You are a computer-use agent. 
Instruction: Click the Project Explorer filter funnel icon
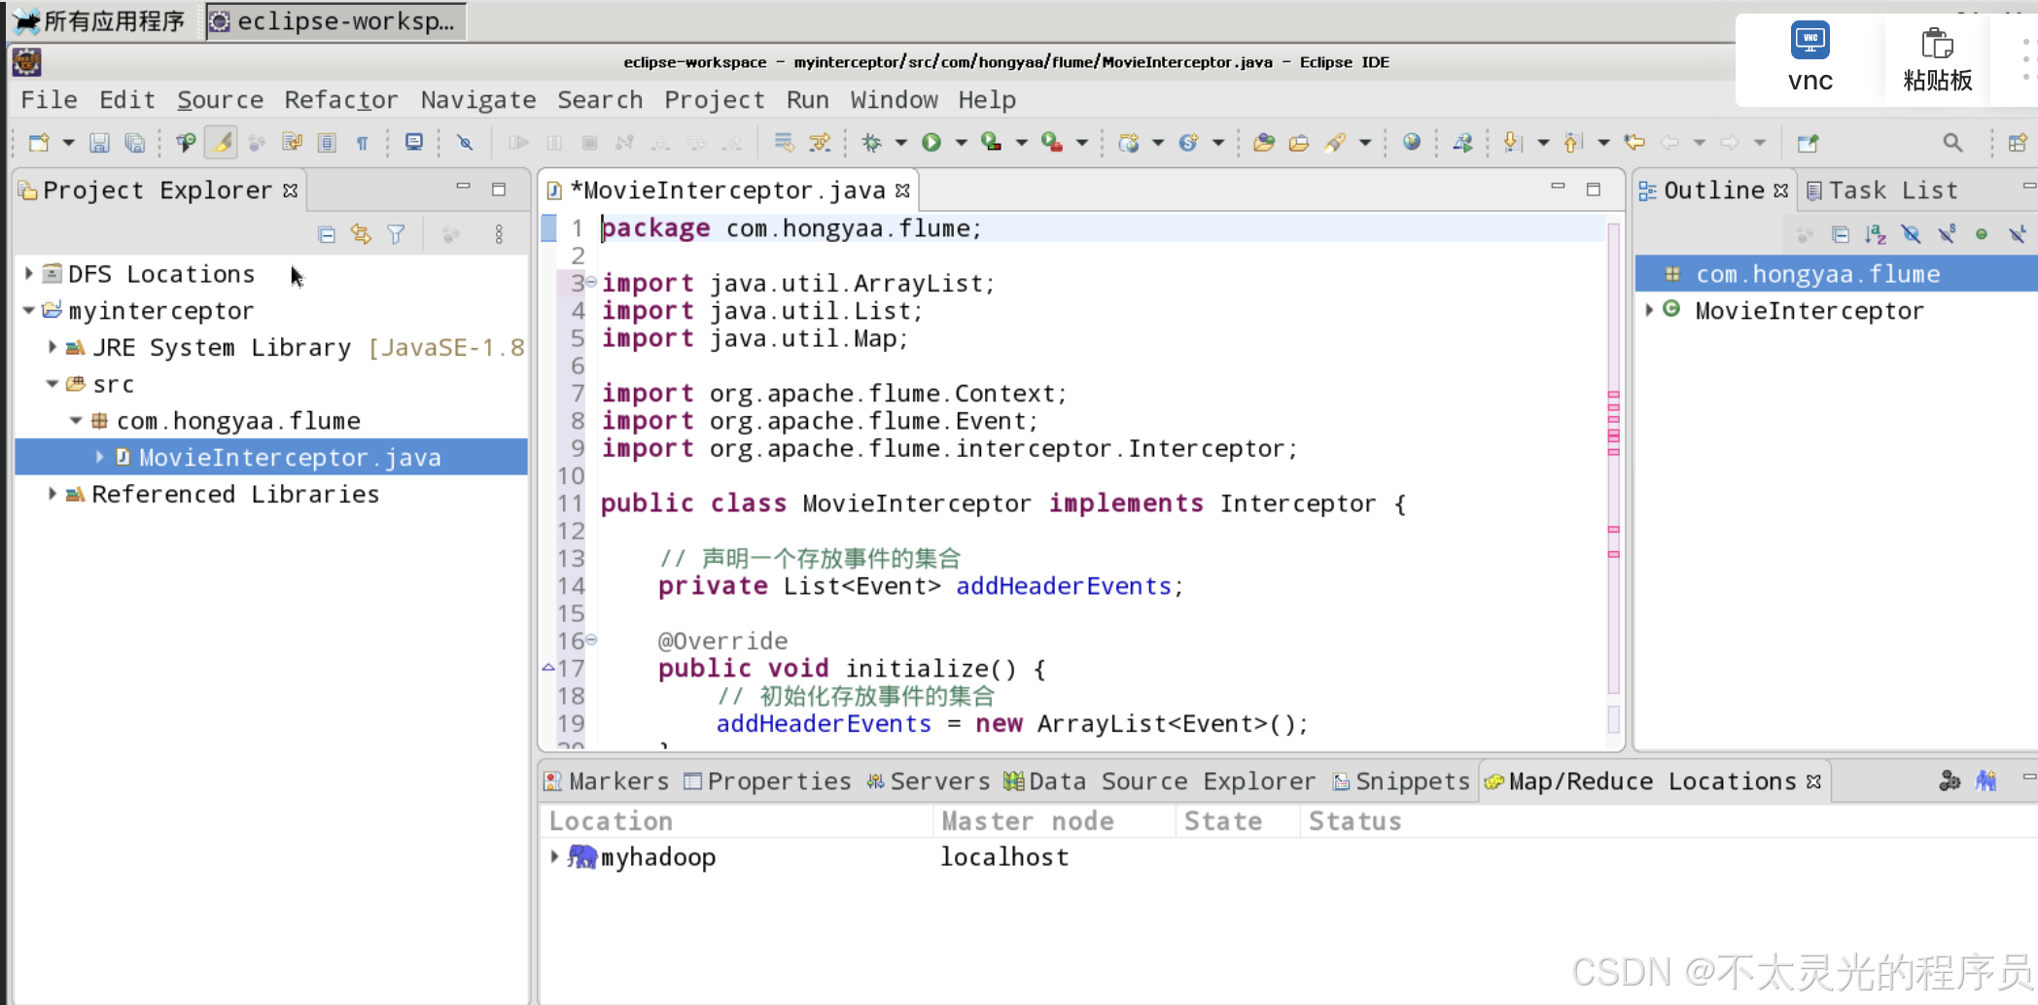[x=397, y=234]
